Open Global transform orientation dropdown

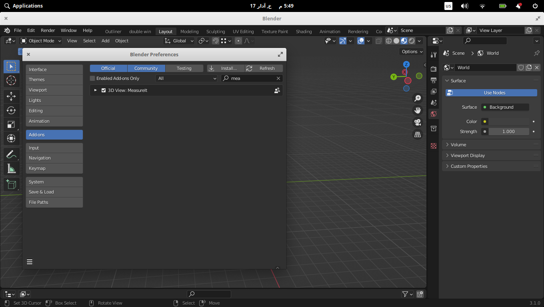[x=179, y=41]
